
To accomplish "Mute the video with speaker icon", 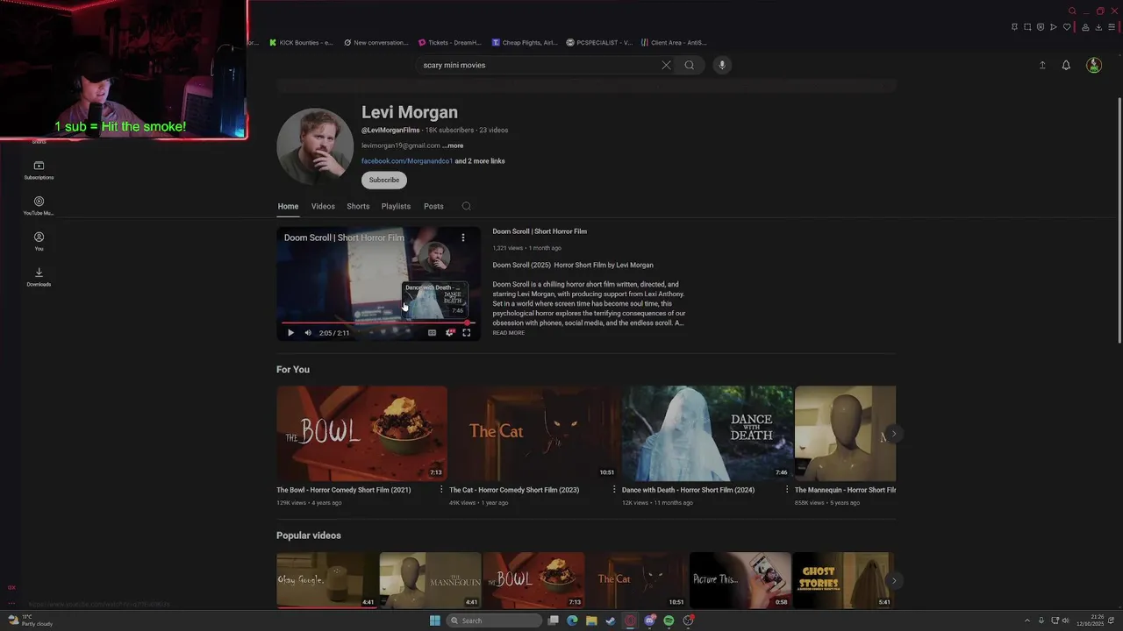I will click(x=308, y=333).
